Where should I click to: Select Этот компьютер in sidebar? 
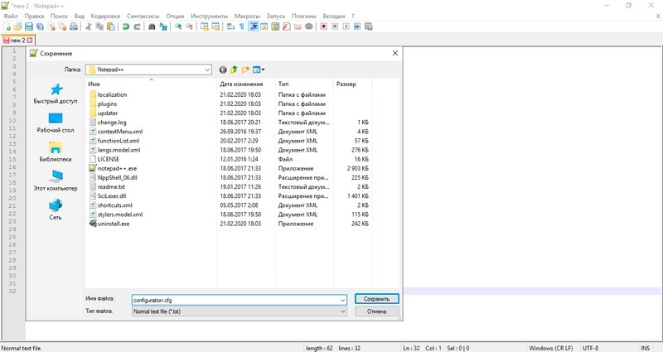56,181
